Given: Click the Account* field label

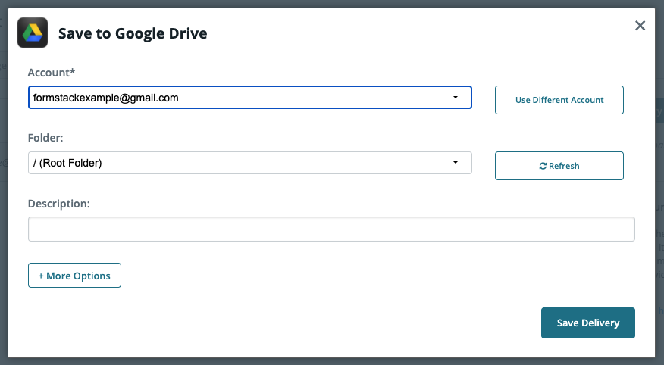Looking at the screenshot, I should click(x=52, y=73).
